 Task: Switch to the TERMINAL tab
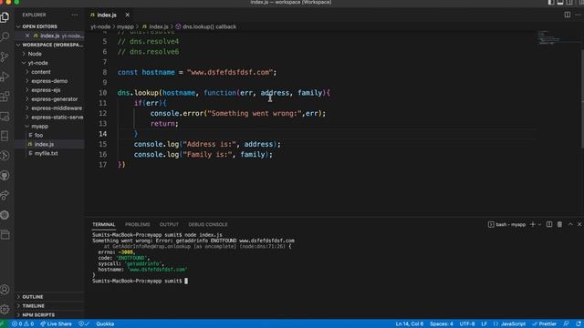103,224
